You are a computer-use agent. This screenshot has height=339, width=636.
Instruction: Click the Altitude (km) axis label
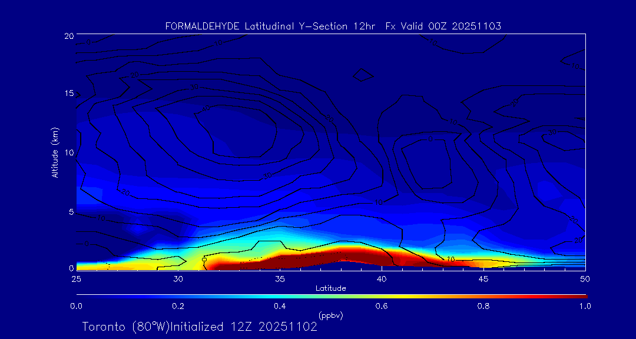[55, 152]
